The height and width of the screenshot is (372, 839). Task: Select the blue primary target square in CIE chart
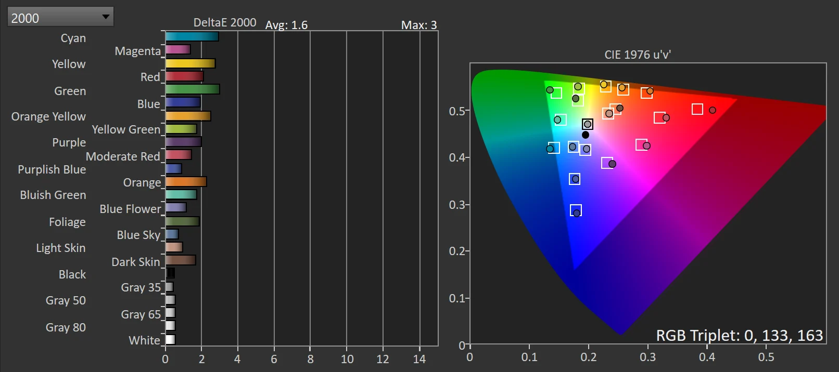[x=576, y=210]
